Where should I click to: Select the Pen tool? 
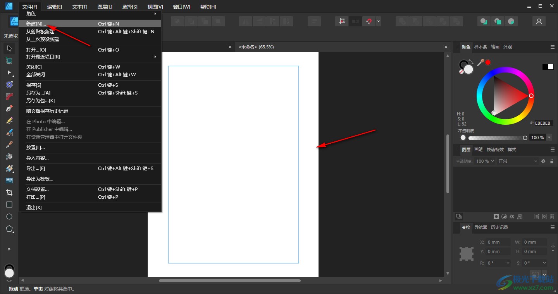coord(9,108)
